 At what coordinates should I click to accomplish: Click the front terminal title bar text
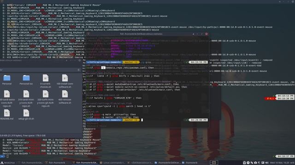141,34
